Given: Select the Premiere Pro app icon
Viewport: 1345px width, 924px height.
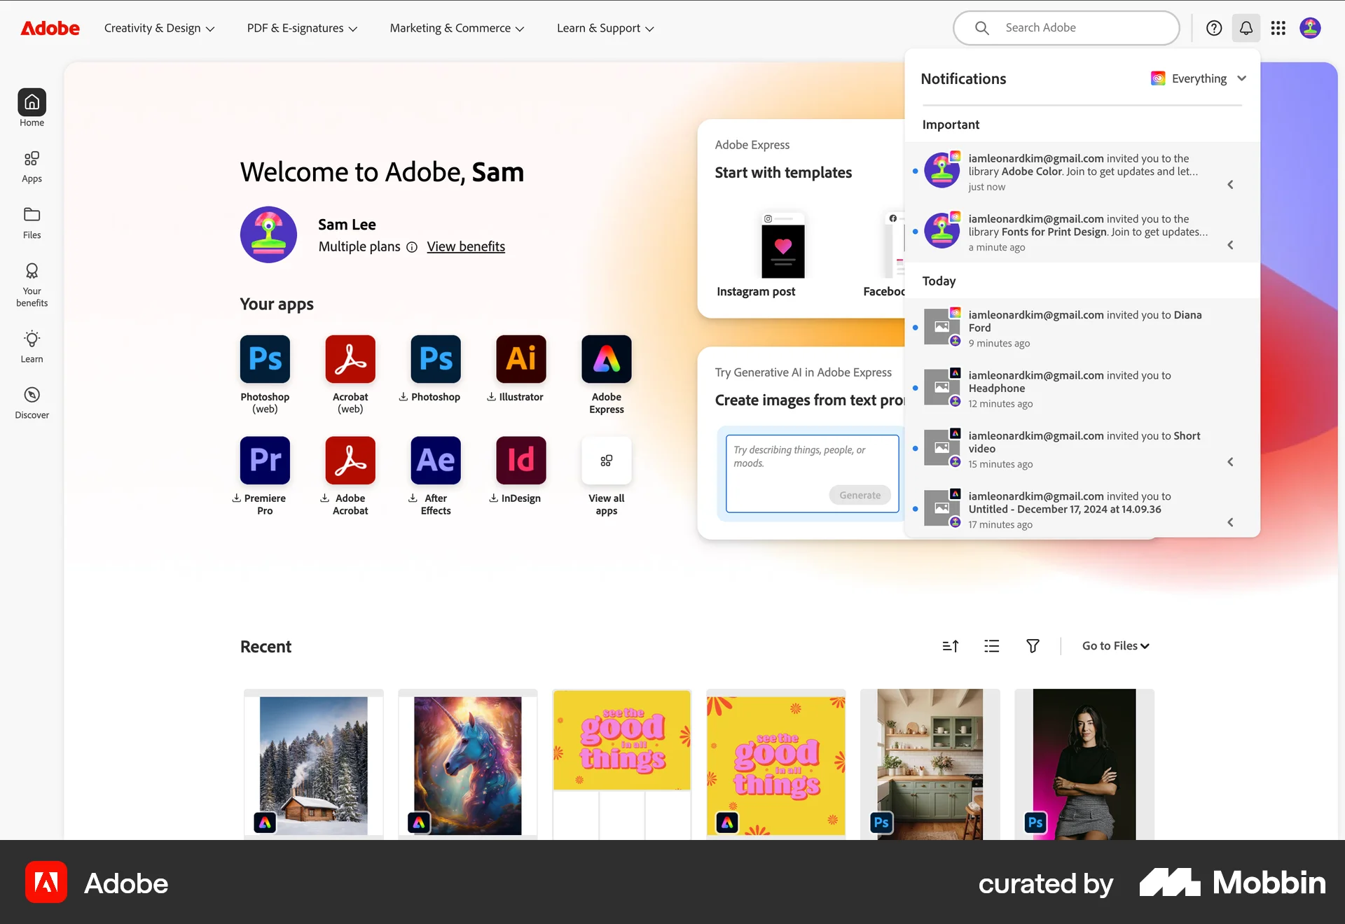Looking at the screenshot, I should click(264, 461).
